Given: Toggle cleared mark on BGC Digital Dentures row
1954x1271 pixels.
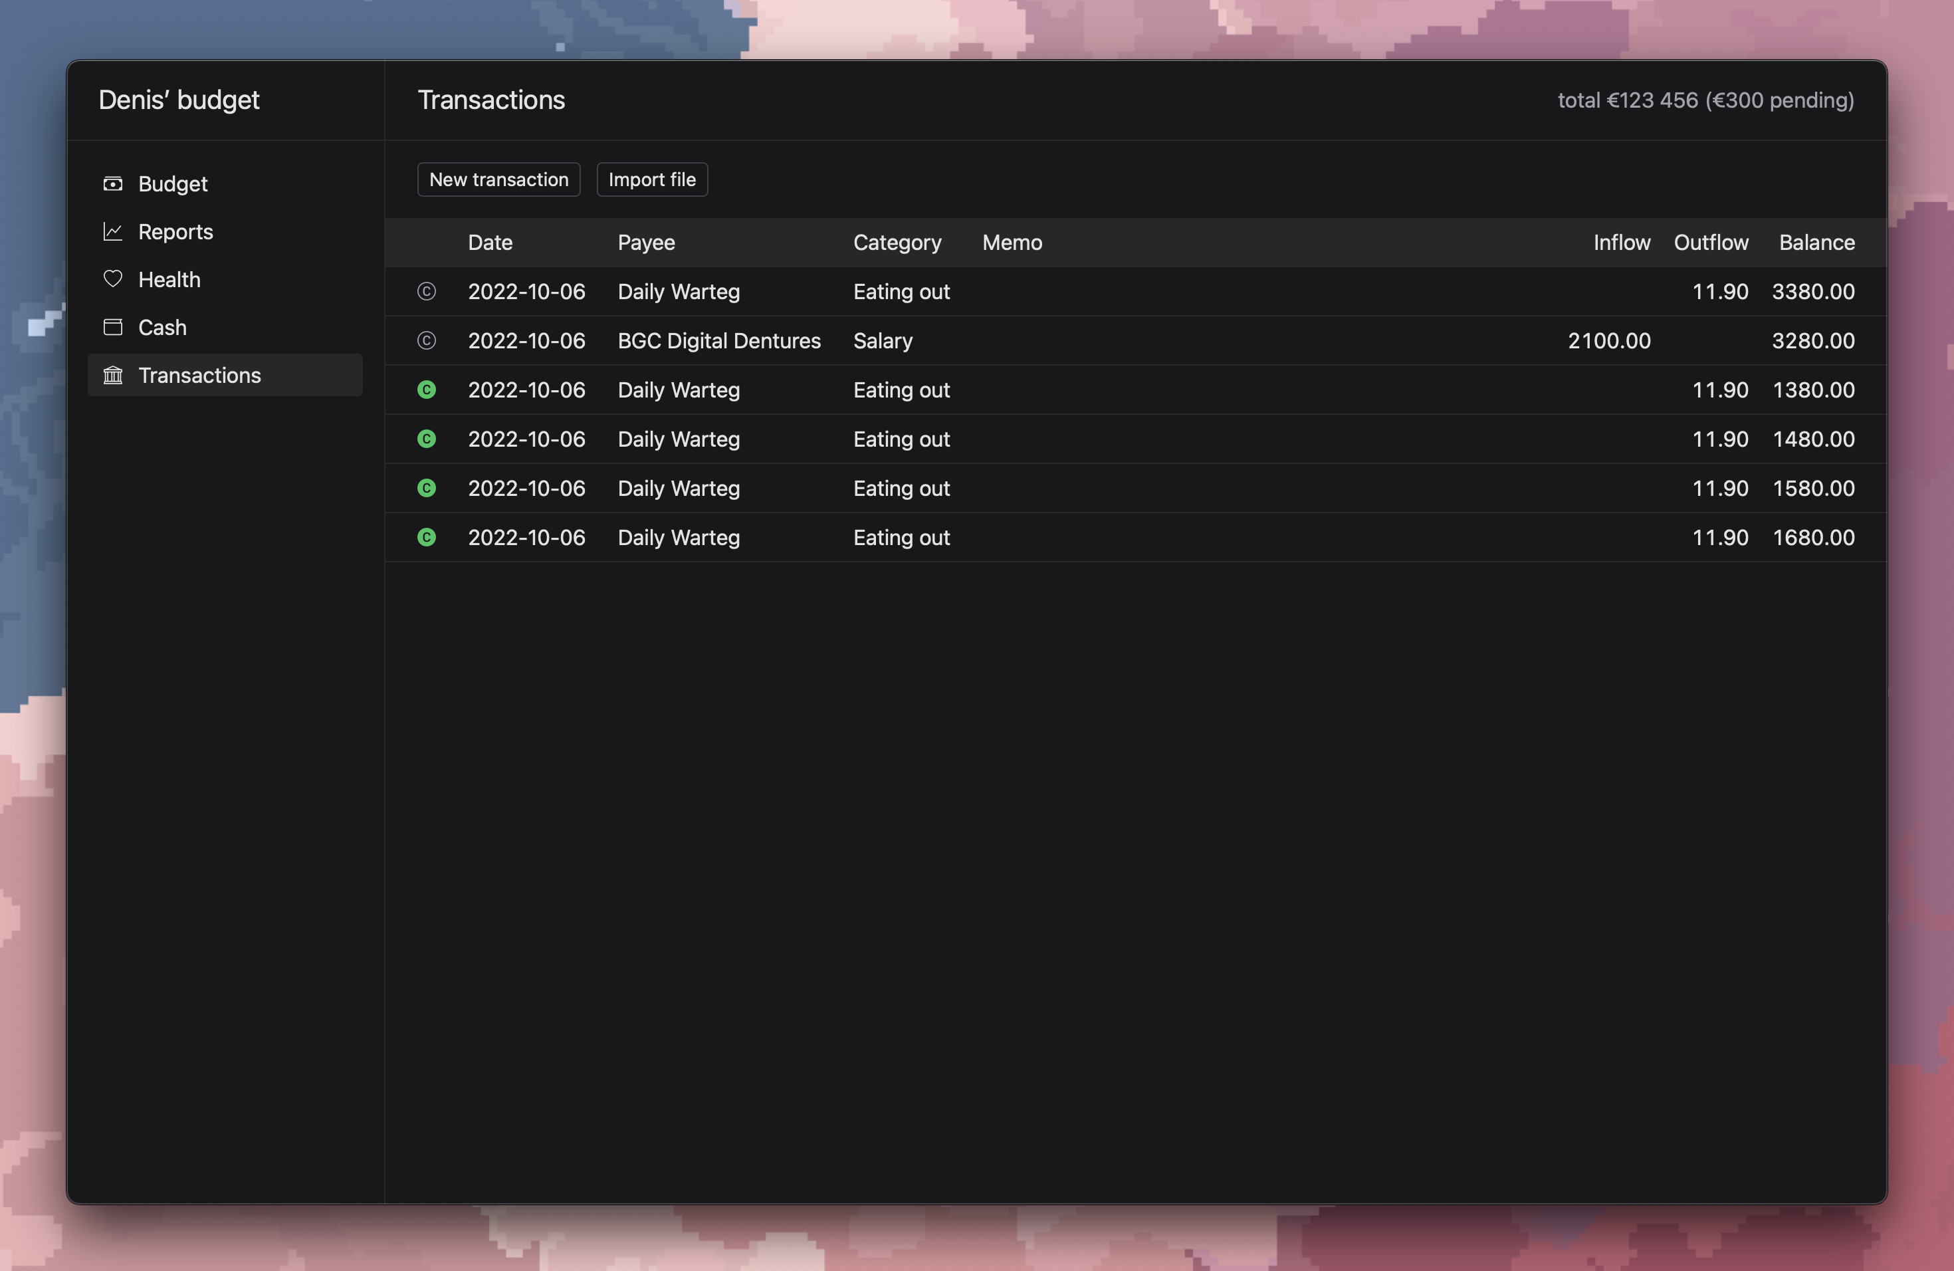Looking at the screenshot, I should [x=426, y=341].
